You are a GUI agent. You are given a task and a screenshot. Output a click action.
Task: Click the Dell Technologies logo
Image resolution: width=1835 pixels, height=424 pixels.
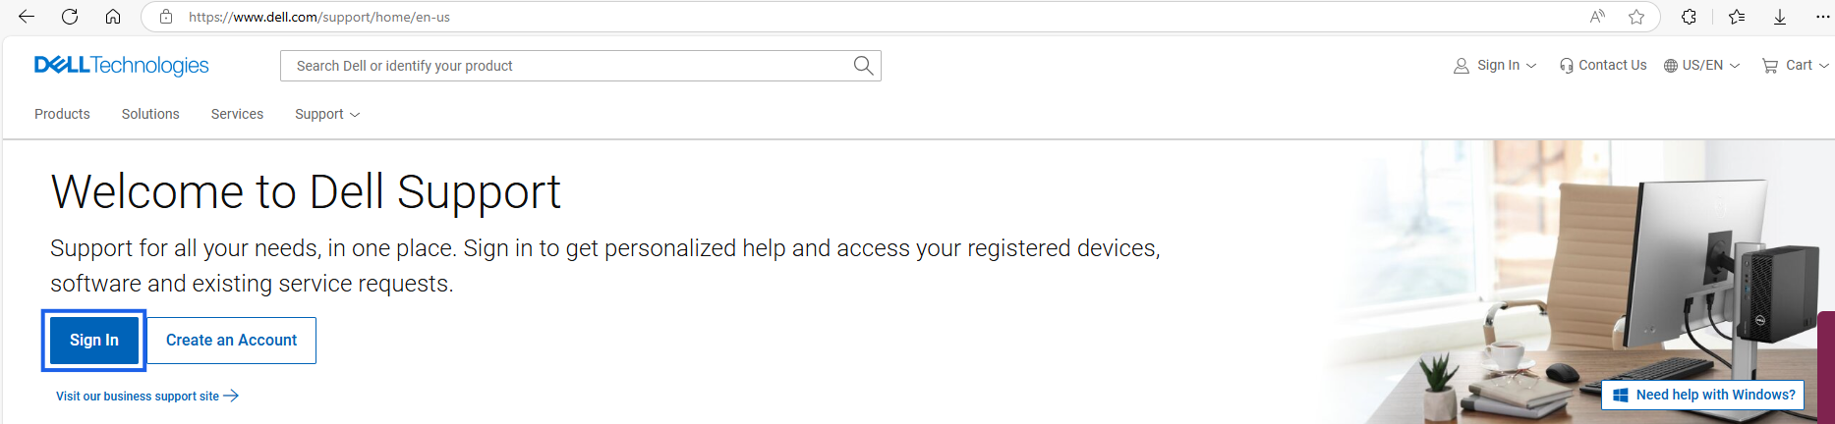point(122,66)
